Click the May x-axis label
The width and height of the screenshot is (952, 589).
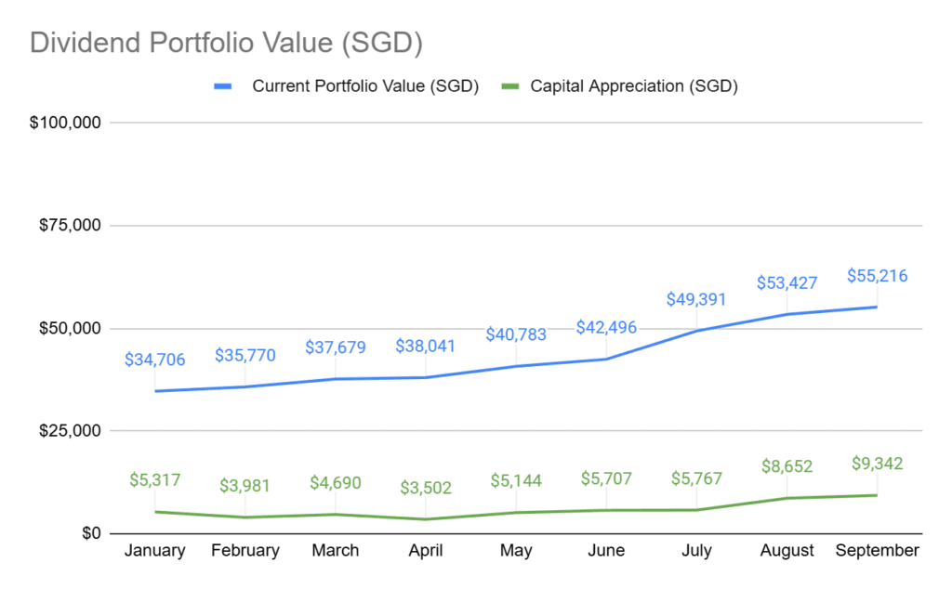click(x=516, y=551)
